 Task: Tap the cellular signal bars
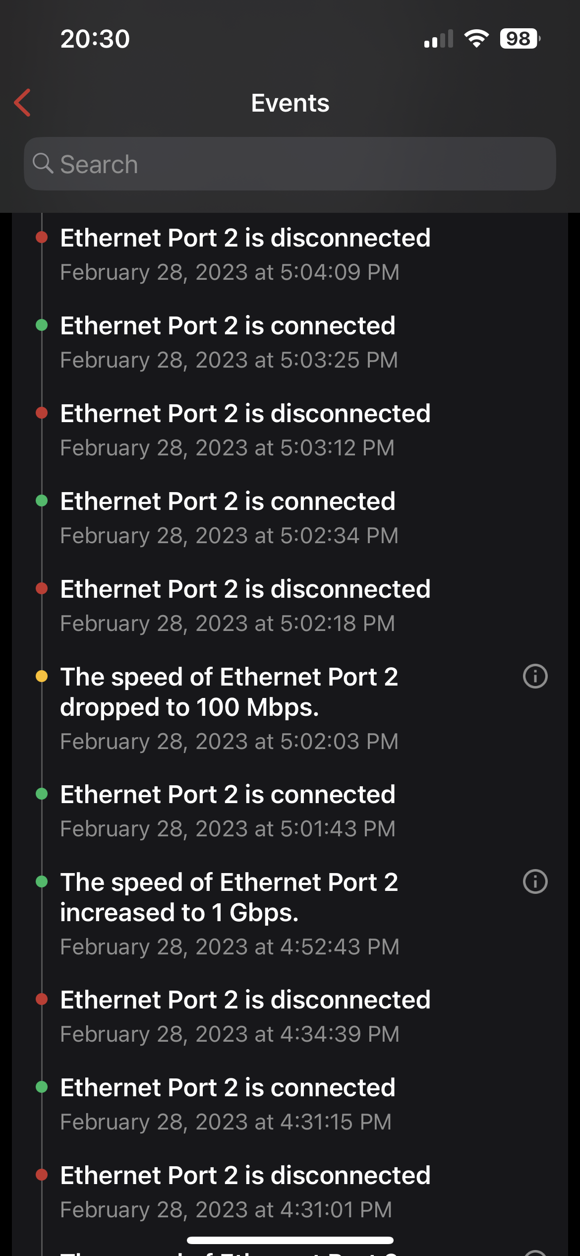coord(438,39)
